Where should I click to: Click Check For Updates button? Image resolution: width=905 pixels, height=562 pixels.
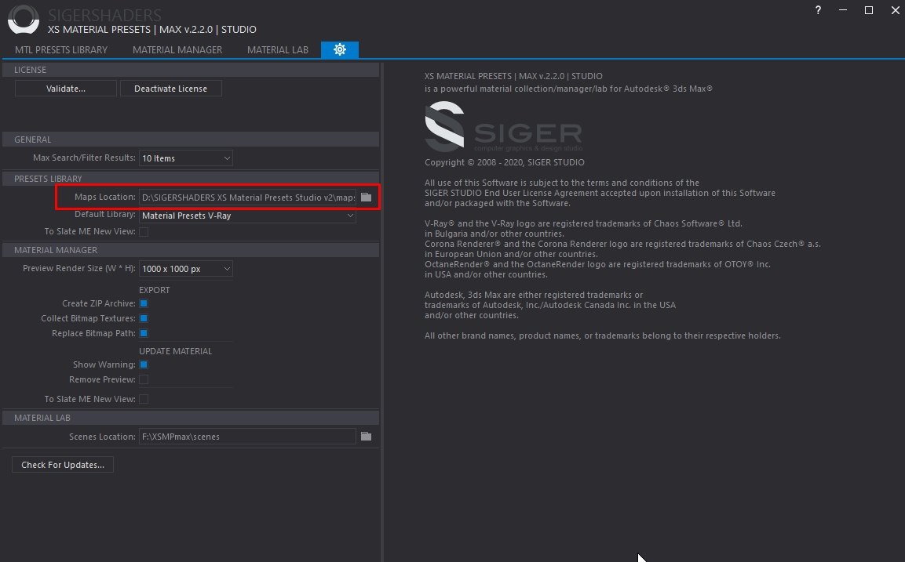(x=63, y=465)
